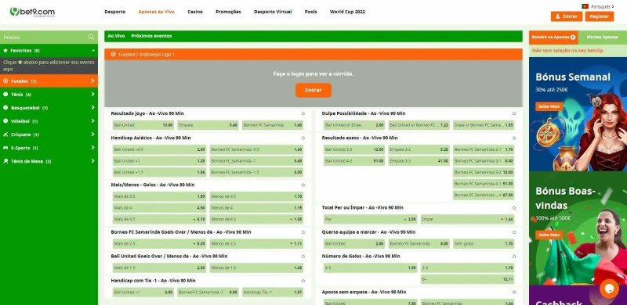The height and width of the screenshot is (305, 627).
Task: Select Sem golos at 1.70
Action: [x=484, y=243]
